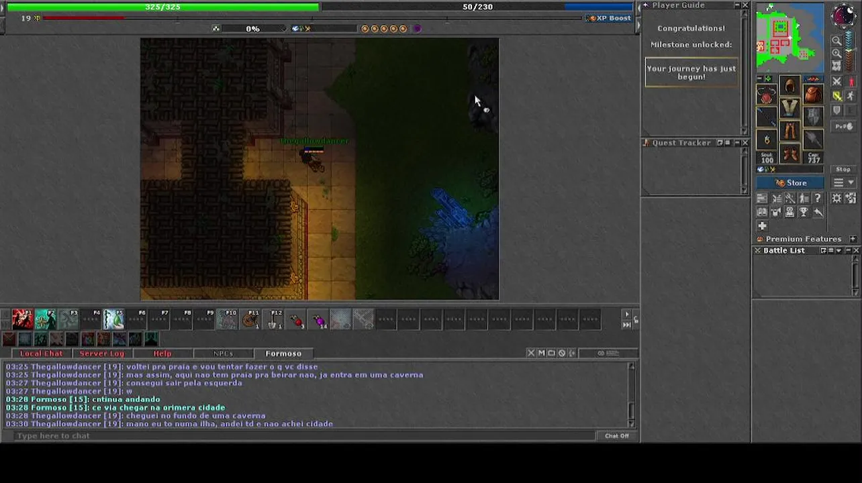
Task: Click the trophy icon in sidebar
Action: click(x=804, y=212)
